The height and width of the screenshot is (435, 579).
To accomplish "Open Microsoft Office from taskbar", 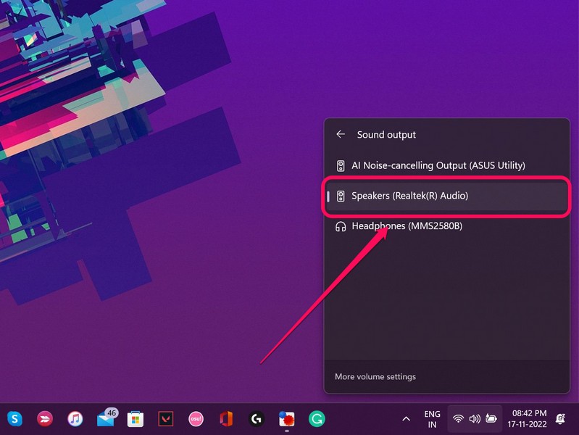I will tap(226, 418).
